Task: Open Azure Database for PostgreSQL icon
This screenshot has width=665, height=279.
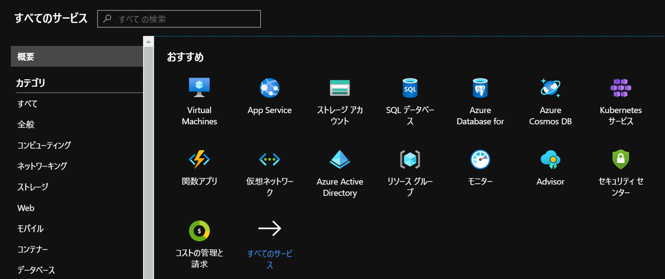Action: [480, 88]
